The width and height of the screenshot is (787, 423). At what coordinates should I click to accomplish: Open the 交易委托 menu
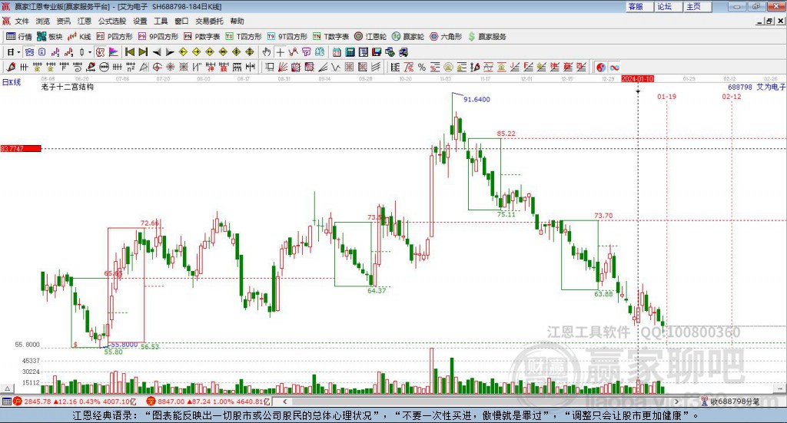click(x=209, y=21)
